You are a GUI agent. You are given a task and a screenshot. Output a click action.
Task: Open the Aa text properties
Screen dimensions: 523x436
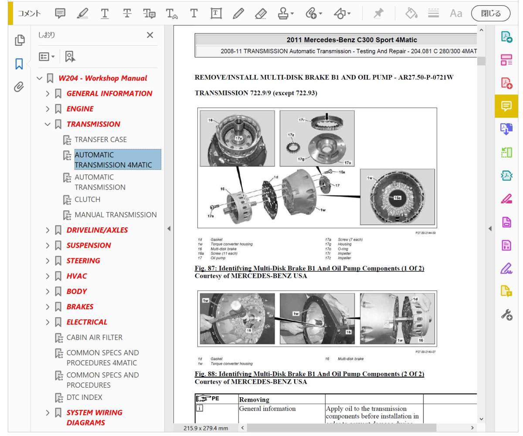(456, 14)
